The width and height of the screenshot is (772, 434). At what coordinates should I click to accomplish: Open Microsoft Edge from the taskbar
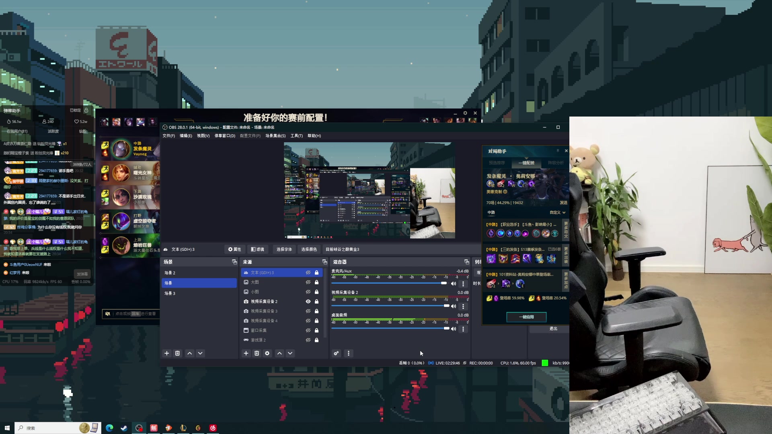click(109, 428)
